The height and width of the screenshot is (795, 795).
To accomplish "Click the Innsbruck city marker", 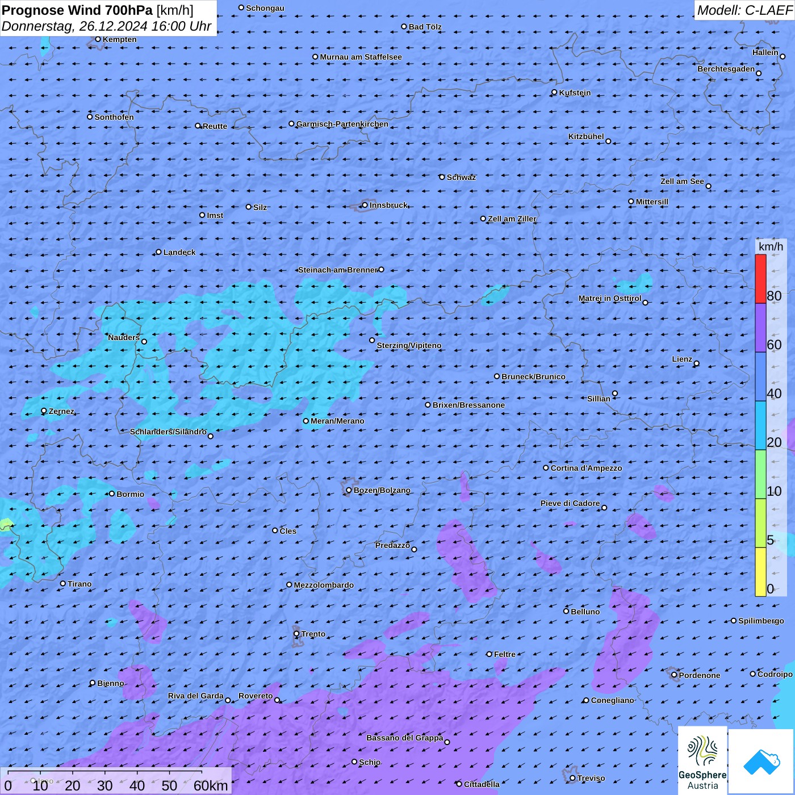I will point(365,205).
